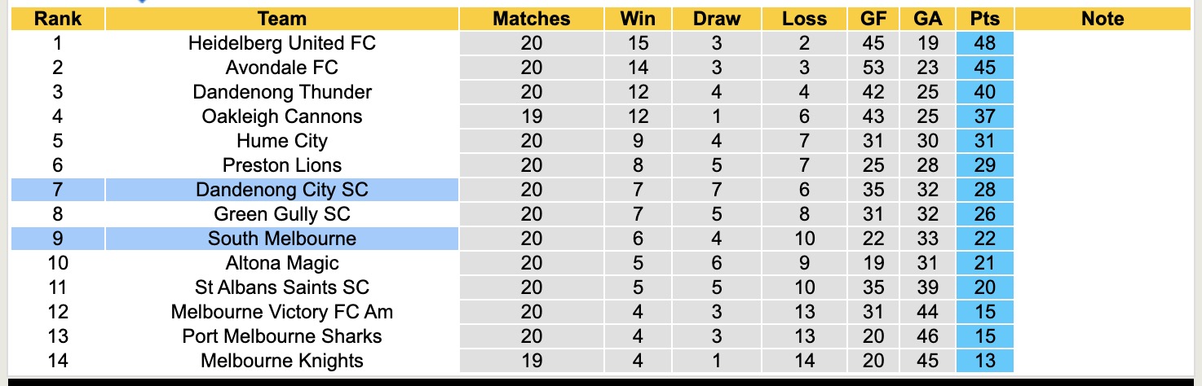Screen dimensions: 1202x386
Task: Open the Oakleigh Cannons team entry
Action: pyautogui.click(x=281, y=116)
